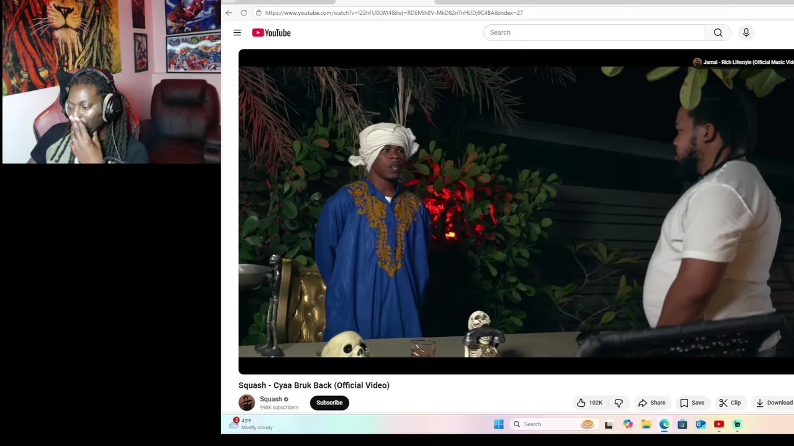
Task: Click the '990K subscribers' text
Action: [279, 408]
